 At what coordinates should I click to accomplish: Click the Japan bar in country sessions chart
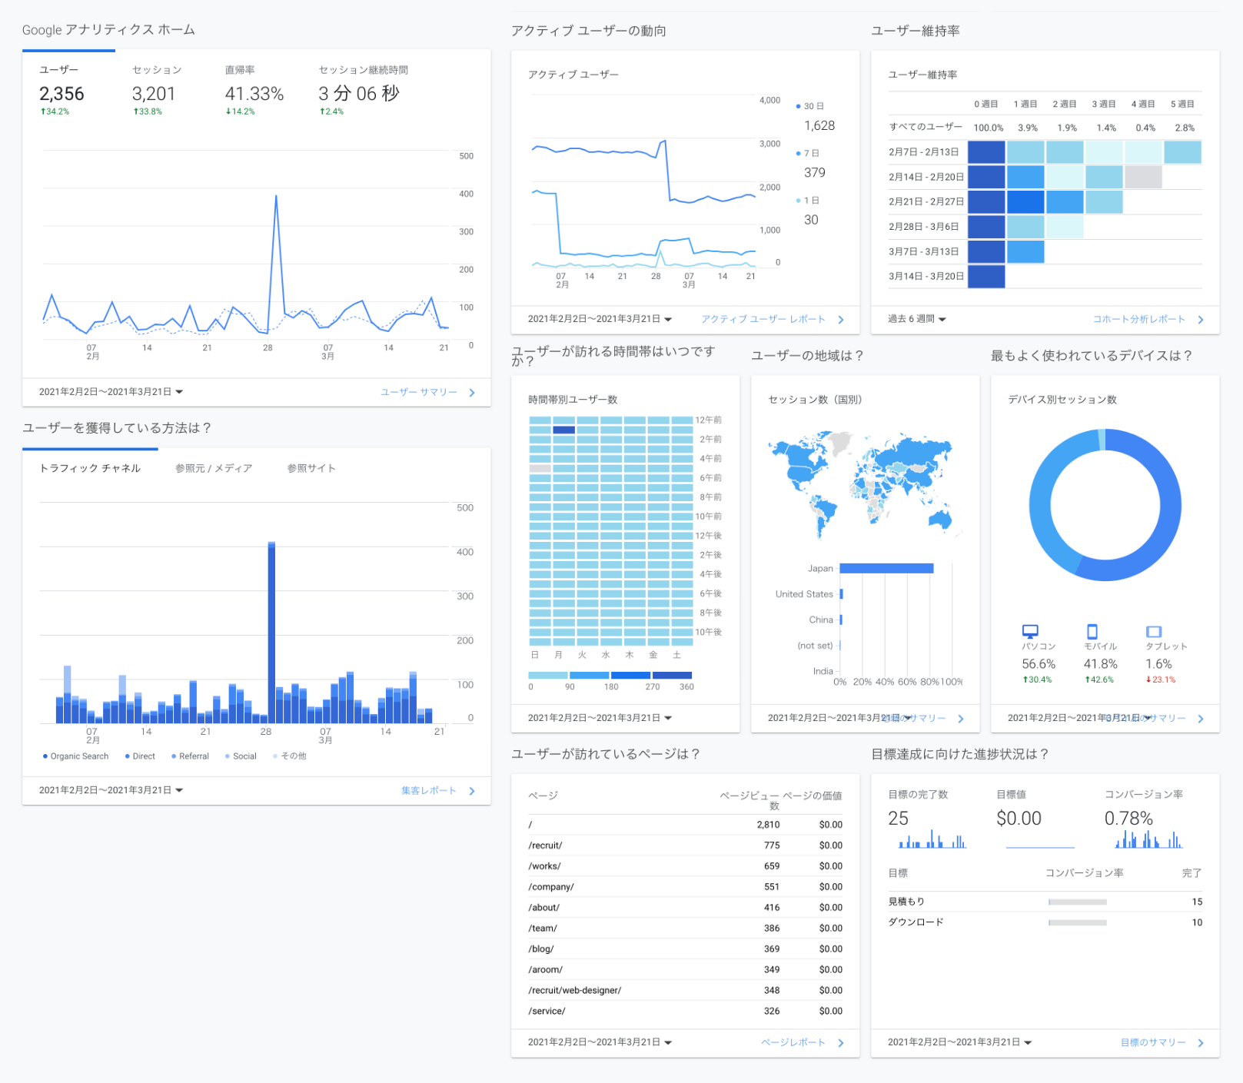(886, 569)
